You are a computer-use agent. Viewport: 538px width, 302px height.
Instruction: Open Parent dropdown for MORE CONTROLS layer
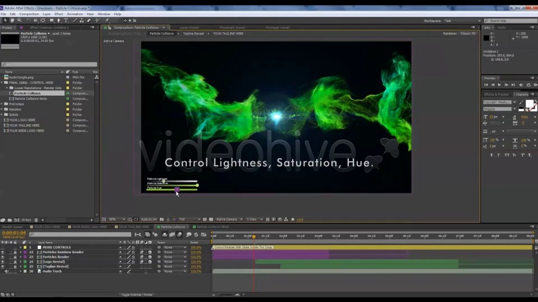pyautogui.click(x=174, y=247)
